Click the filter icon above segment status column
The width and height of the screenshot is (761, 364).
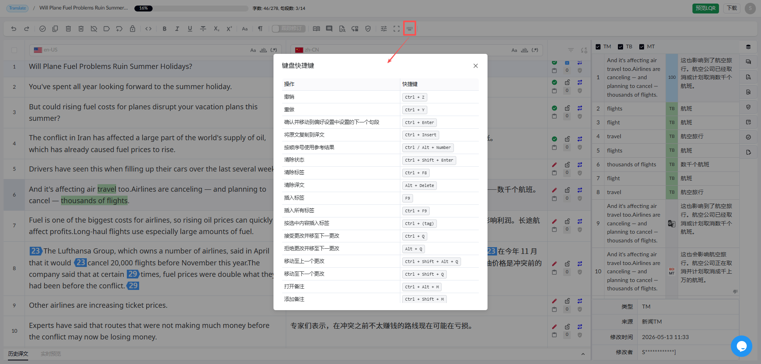(x=571, y=50)
